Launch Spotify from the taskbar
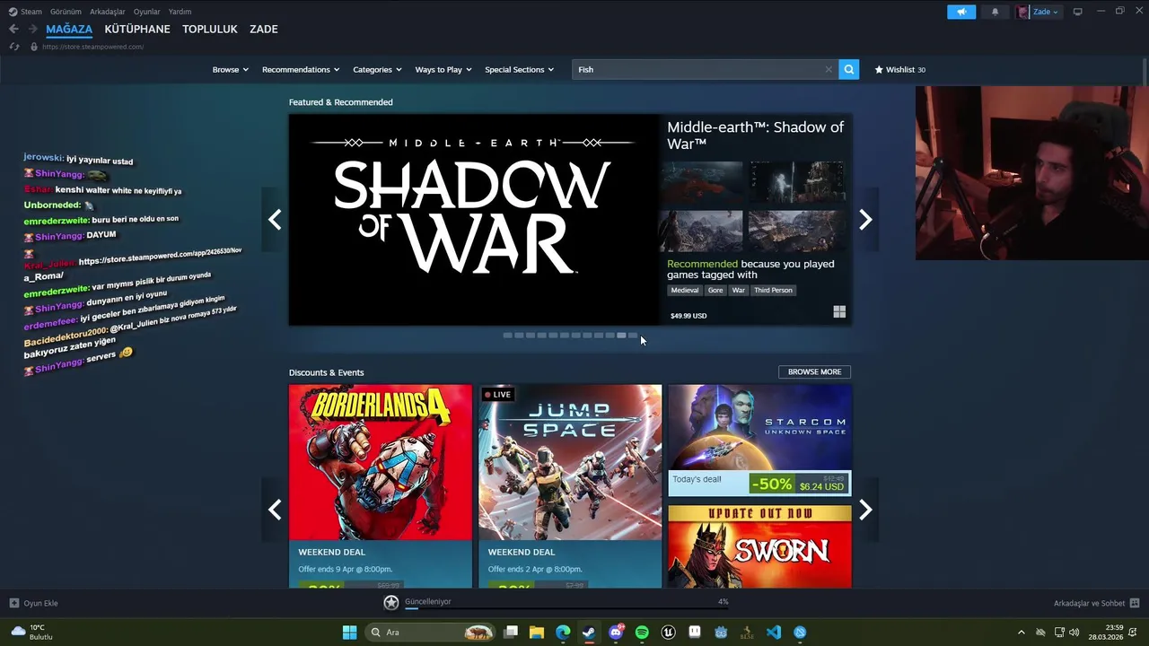Viewport: 1149px width, 646px height. [642, 633]
